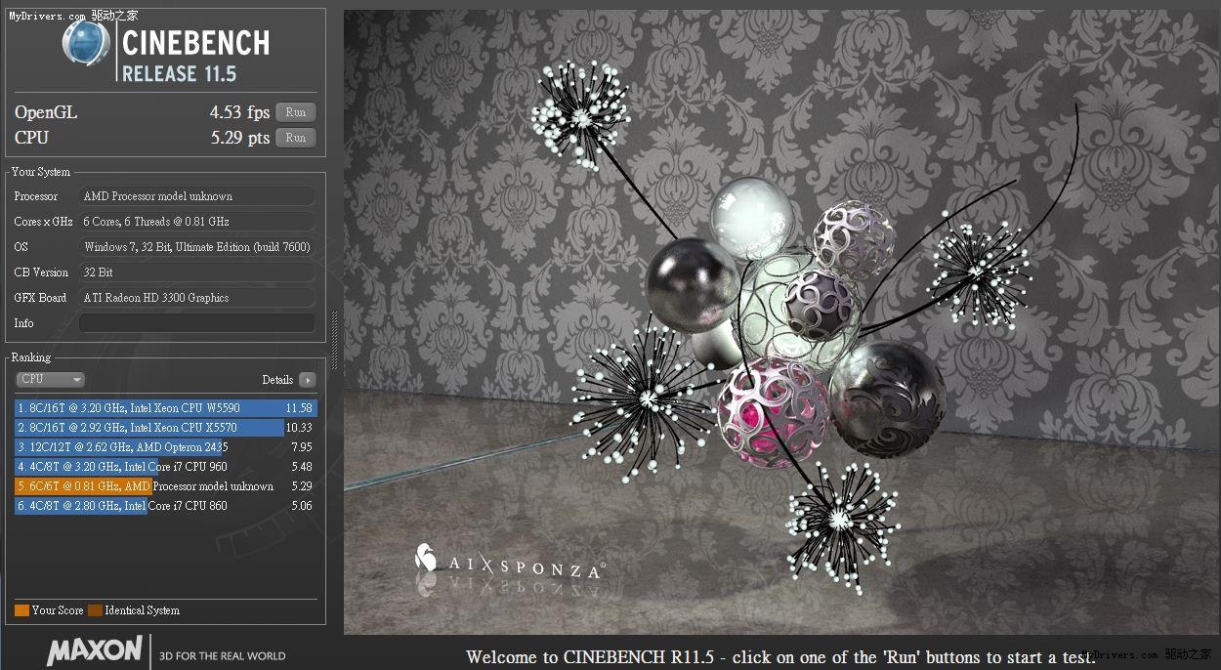Image resolution: width=1221 pixels, height=670 pixels.
Task: Run the OpenGL benchmark test
Action: pyautogui.click(x=295, y=112)
